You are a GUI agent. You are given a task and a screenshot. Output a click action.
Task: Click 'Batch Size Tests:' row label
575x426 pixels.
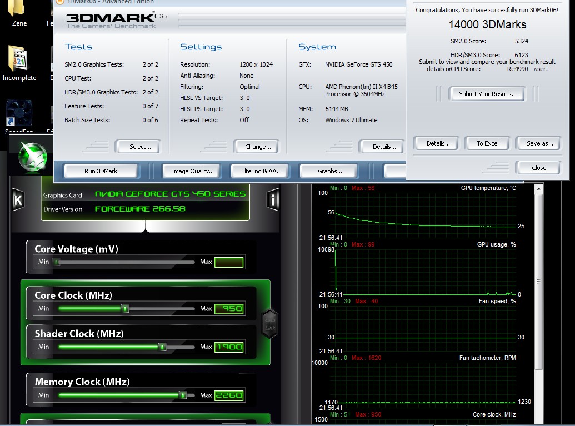coord(87,121)
